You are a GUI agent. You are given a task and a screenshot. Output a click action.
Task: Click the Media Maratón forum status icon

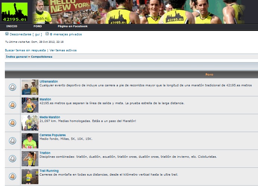[12, 123]
